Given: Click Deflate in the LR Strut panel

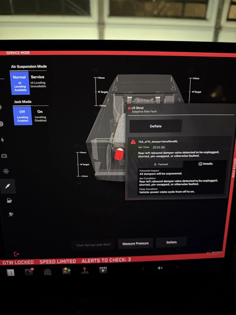Looking at the screenshot, I should [x=156, y=126].
